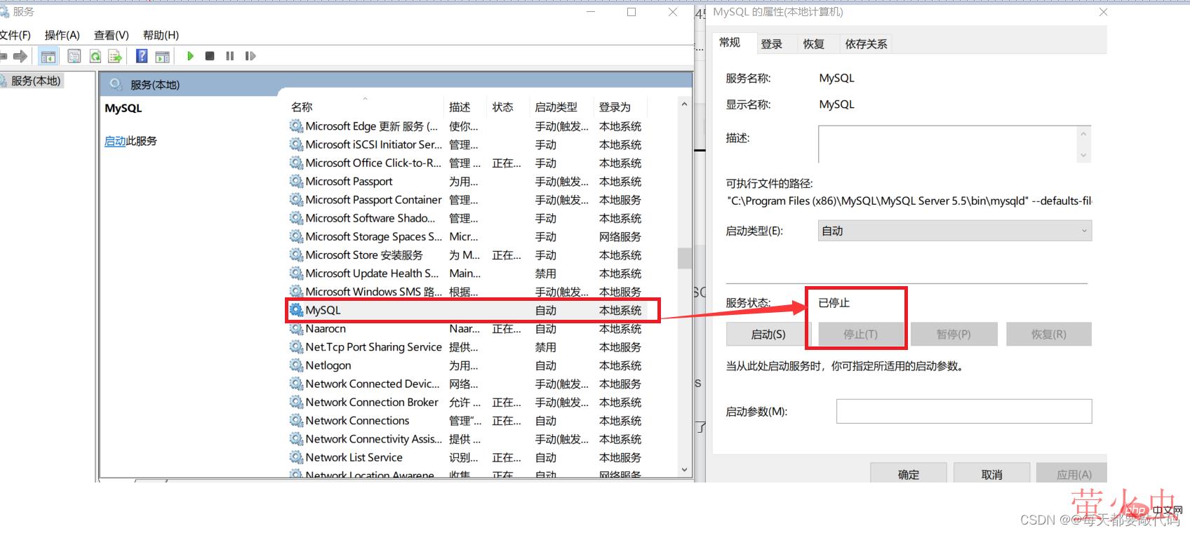The width and height of the screenshot is (1190, 533).
Task: Select 服务(本地) in the left console tree
Action: (35, 81)
